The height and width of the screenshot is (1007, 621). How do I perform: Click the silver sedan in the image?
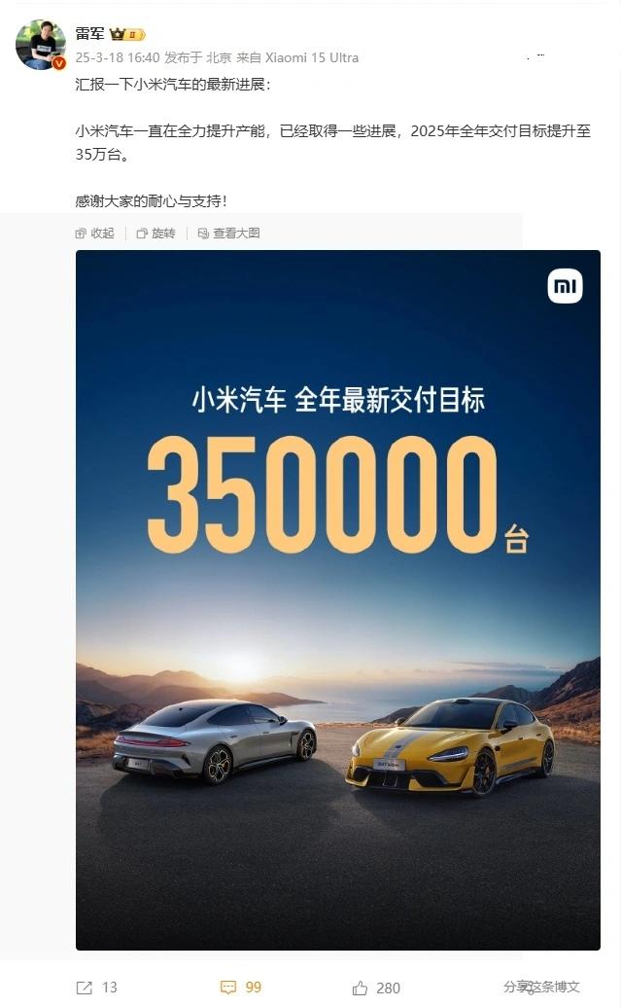215,741
